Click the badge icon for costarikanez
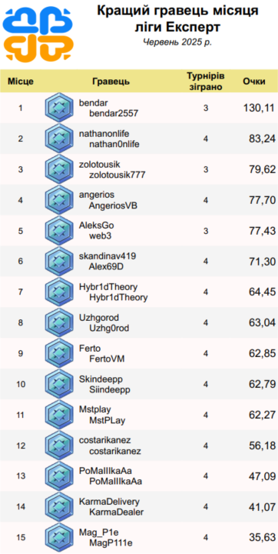Screen dimensions: 278x554 pos(59,446)
